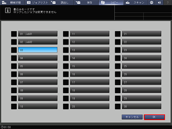The height and width of the screenshot is (129, 172).
Task: Select job slot 23
Action: [141, 50]
